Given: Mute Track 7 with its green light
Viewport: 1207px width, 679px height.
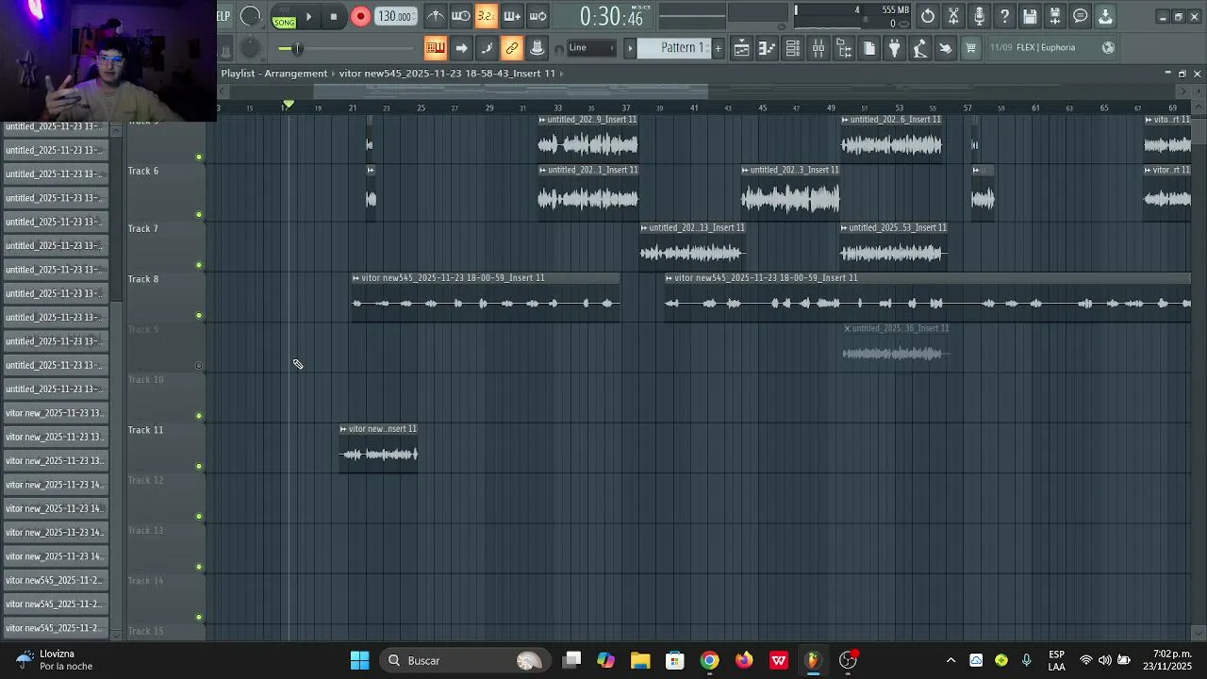Looking at the screenshot, I should pos(199,265).
